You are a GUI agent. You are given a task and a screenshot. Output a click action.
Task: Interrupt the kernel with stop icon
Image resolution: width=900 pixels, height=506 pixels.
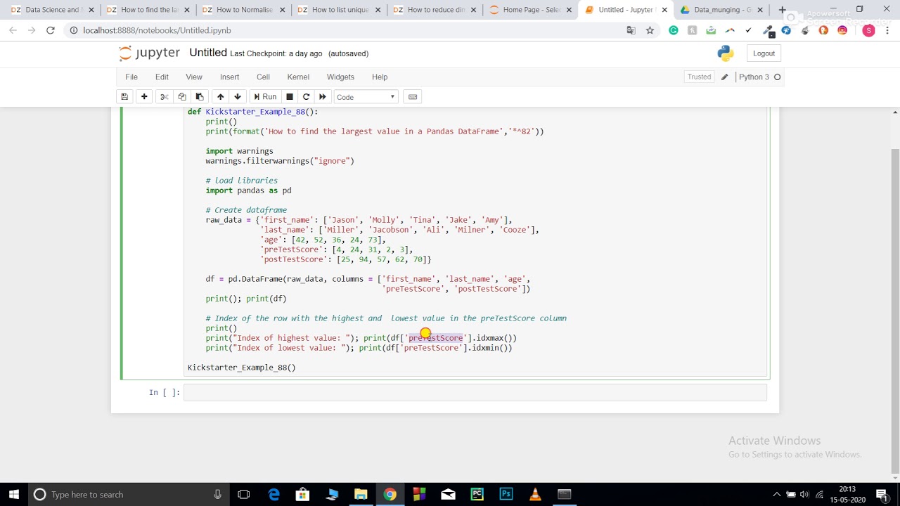click(289, 97)
